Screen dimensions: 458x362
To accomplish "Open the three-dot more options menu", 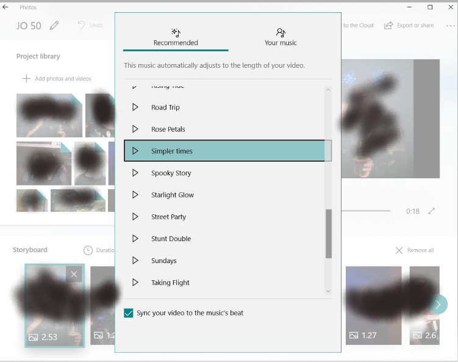I will tap(451, 26).
